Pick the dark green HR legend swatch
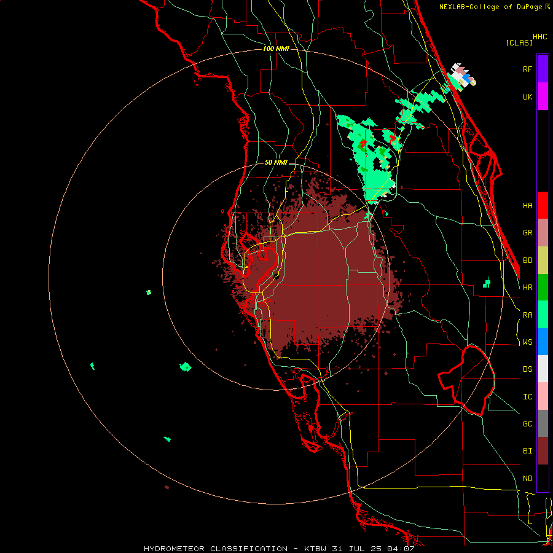The height and width of the screenshot is (553, 553). point(543,288)
